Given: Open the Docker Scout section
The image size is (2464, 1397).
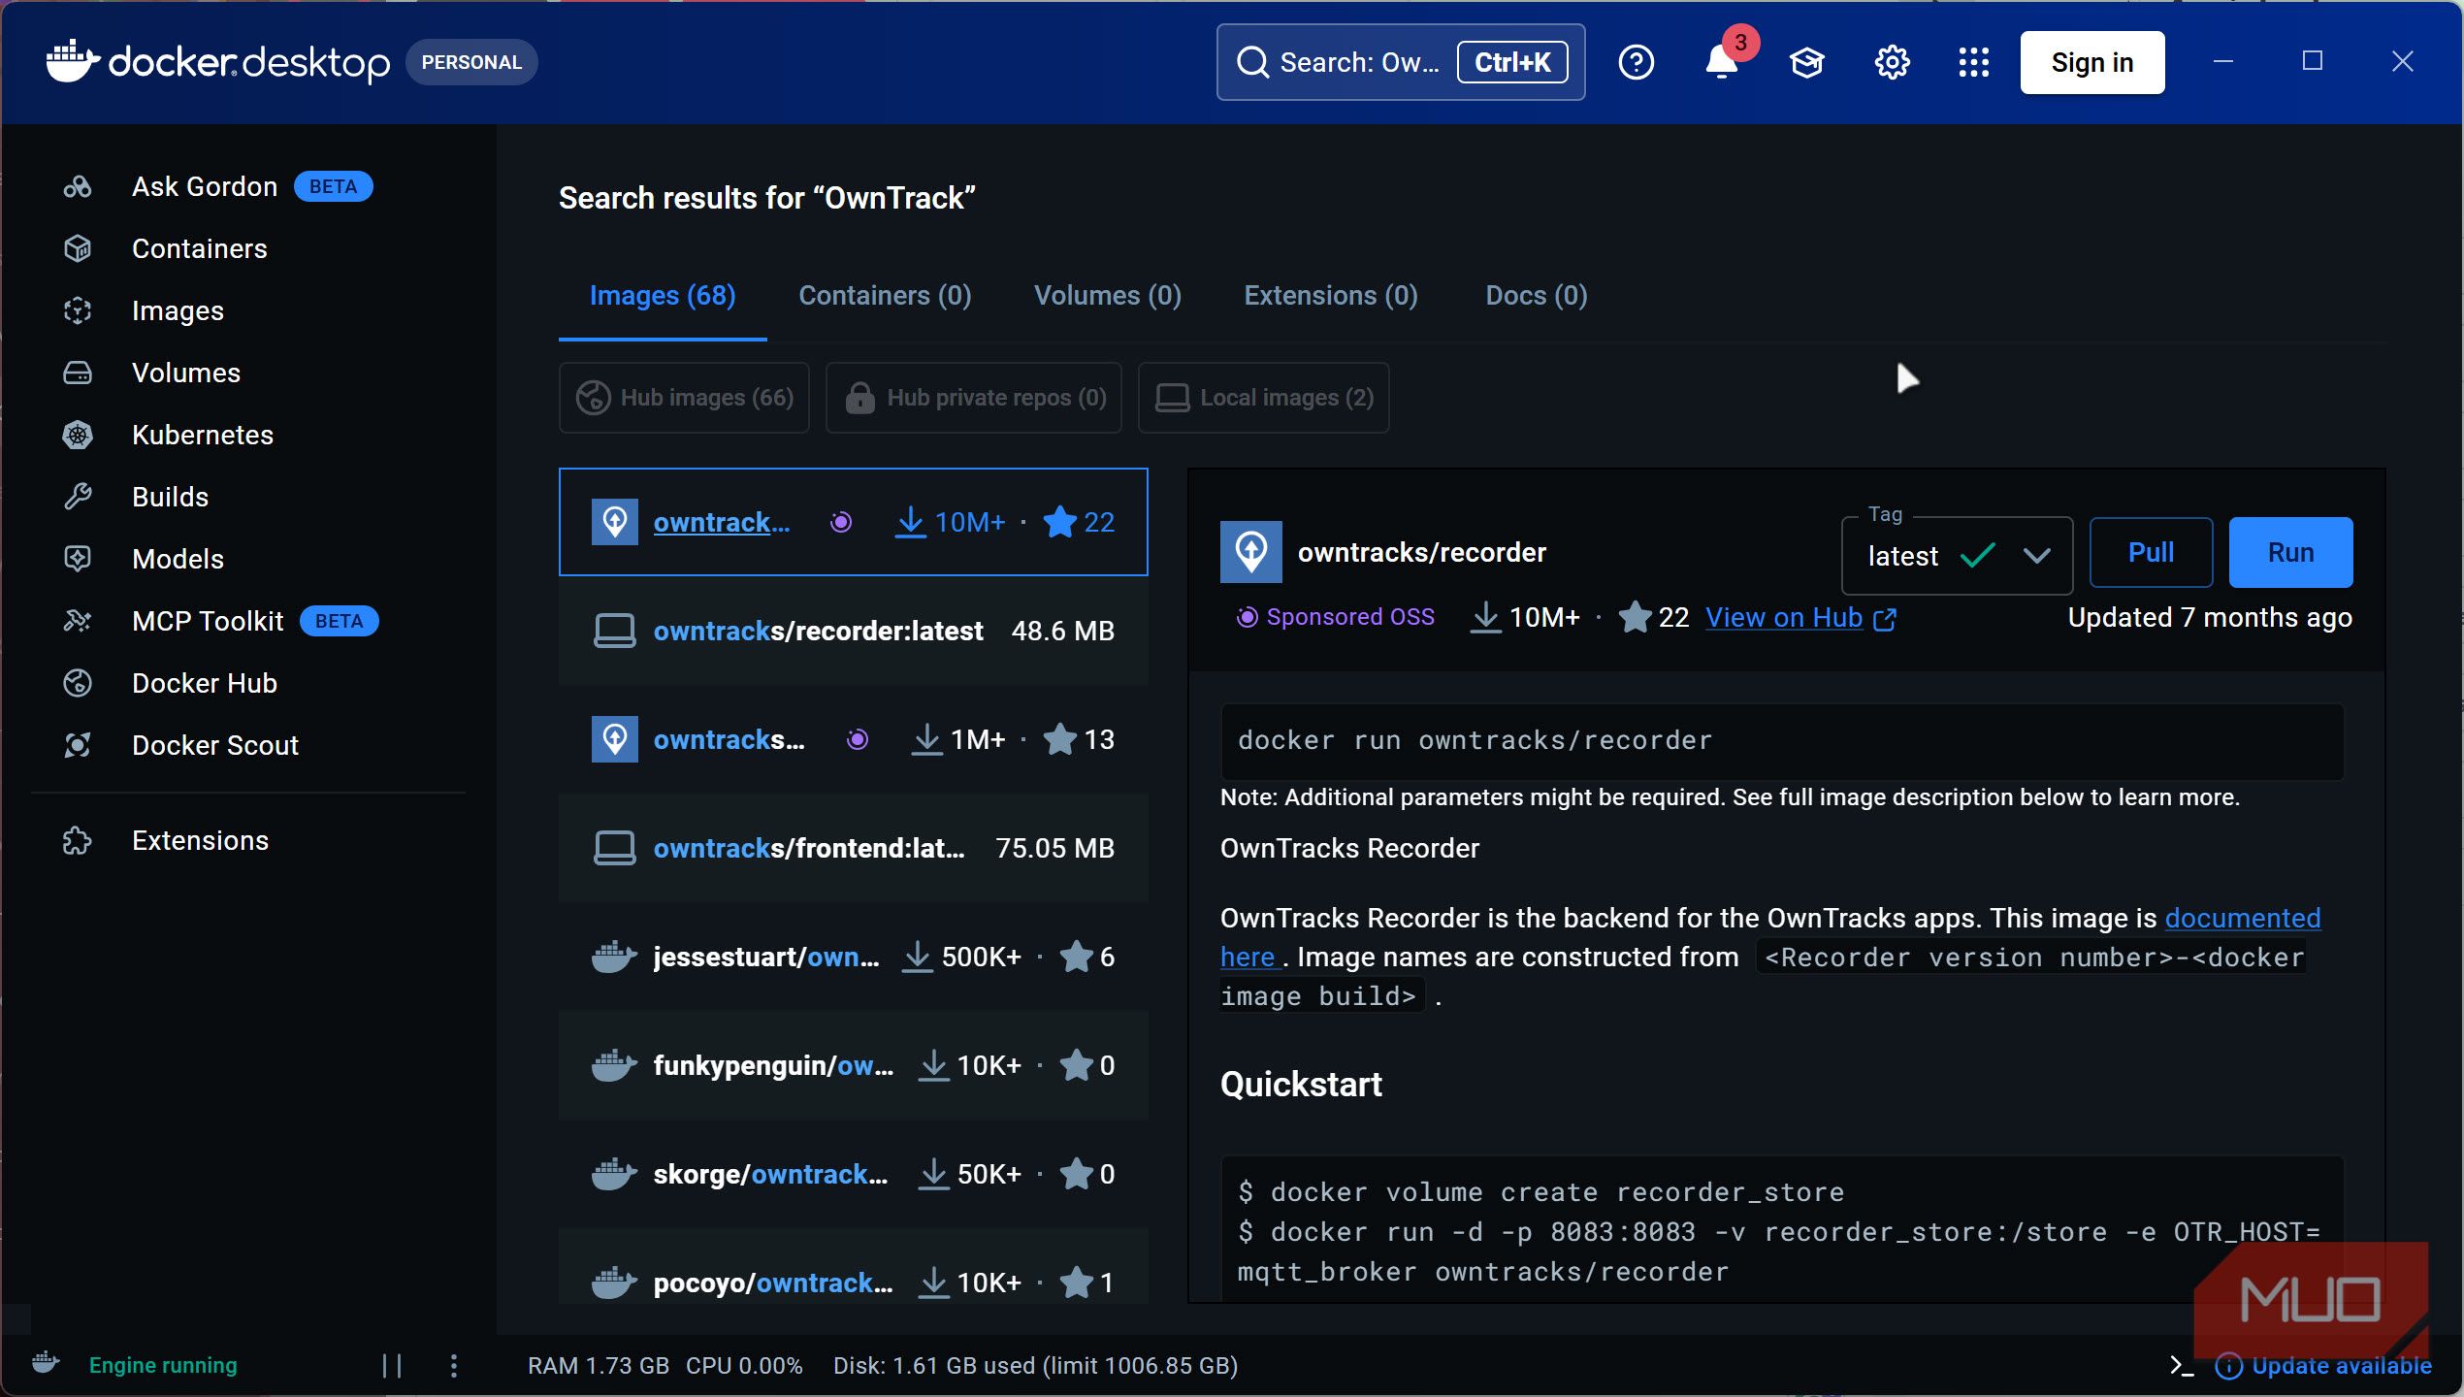Looking at the screenshot, I should point(214,745).
